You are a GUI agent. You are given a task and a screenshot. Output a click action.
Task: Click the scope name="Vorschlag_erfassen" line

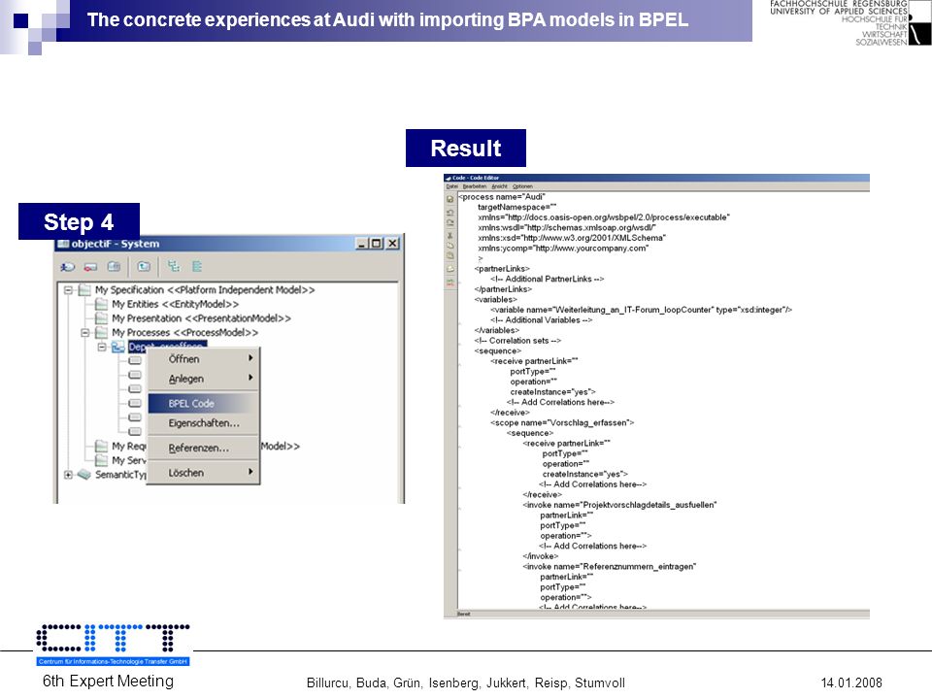(562, 422)
